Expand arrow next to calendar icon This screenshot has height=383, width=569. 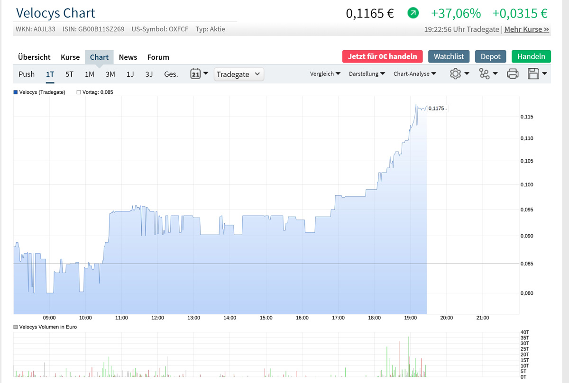click(x=206, y=73)
